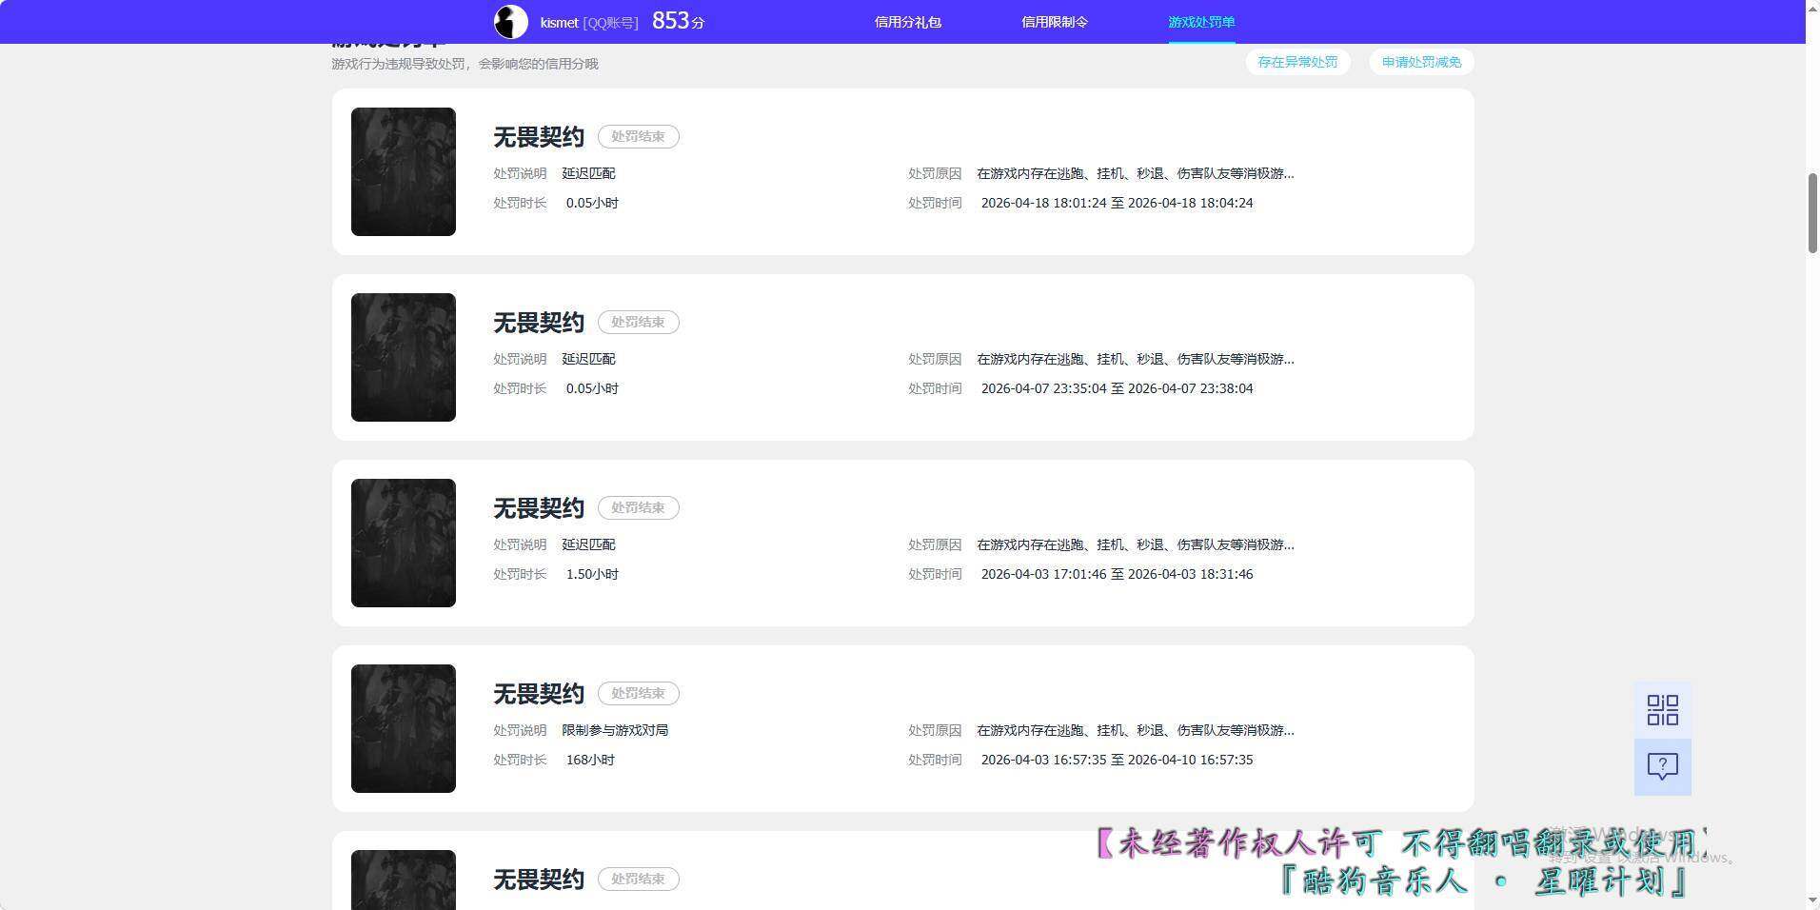Expand the truncated 处罚原因 text on the first card
1820x910 pixels.
[1134, 173]
